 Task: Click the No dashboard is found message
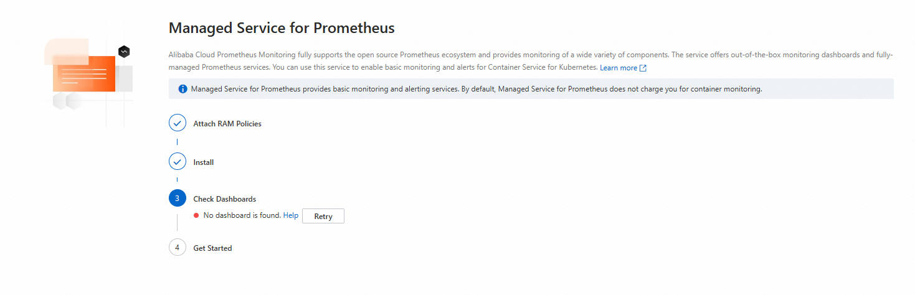[242, 215]
